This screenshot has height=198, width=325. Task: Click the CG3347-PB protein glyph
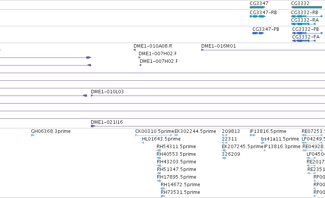258,33
